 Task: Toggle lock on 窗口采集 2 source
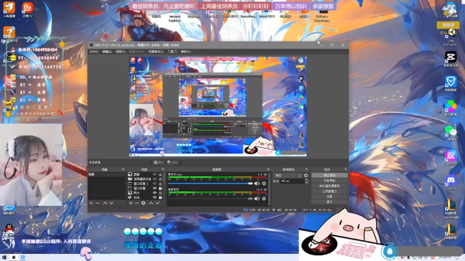[160, 183]
